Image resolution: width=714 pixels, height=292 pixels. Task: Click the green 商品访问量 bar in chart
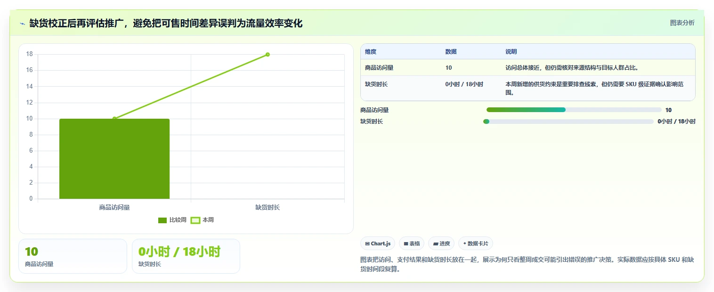(x=114, y=159)
